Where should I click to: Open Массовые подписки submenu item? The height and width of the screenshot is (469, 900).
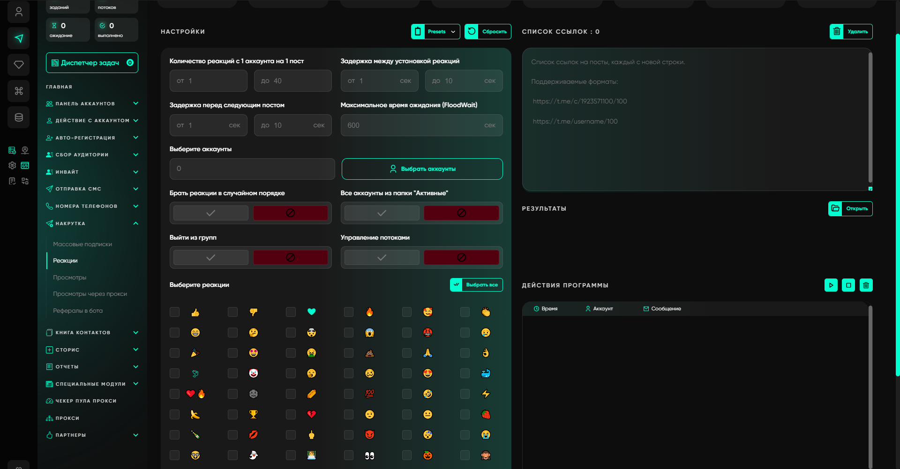[82, 244]
